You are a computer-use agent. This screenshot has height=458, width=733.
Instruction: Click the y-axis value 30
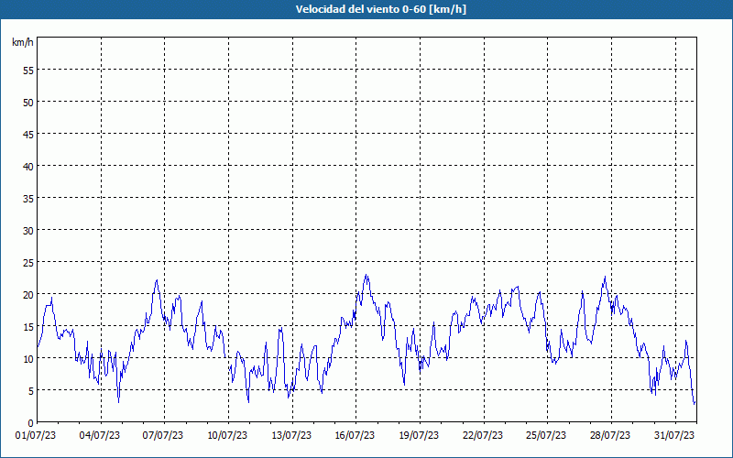(28, 231)
